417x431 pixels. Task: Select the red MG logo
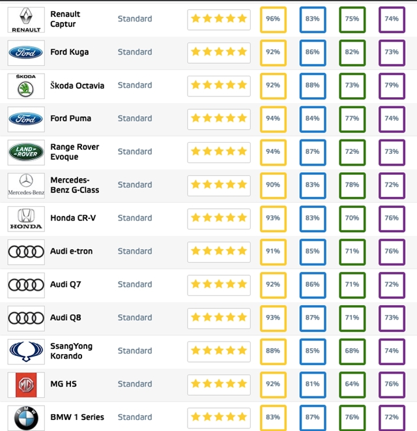tap(26, 385)
